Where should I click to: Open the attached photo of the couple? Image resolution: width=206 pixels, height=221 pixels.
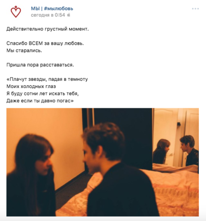pos(103,162)
